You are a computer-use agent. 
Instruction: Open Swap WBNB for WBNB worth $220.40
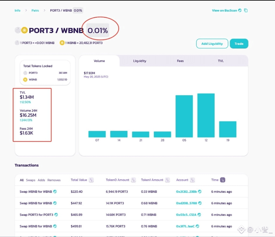click(36, 192)
